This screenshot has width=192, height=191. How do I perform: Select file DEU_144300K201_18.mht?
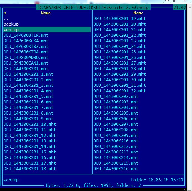30,169
